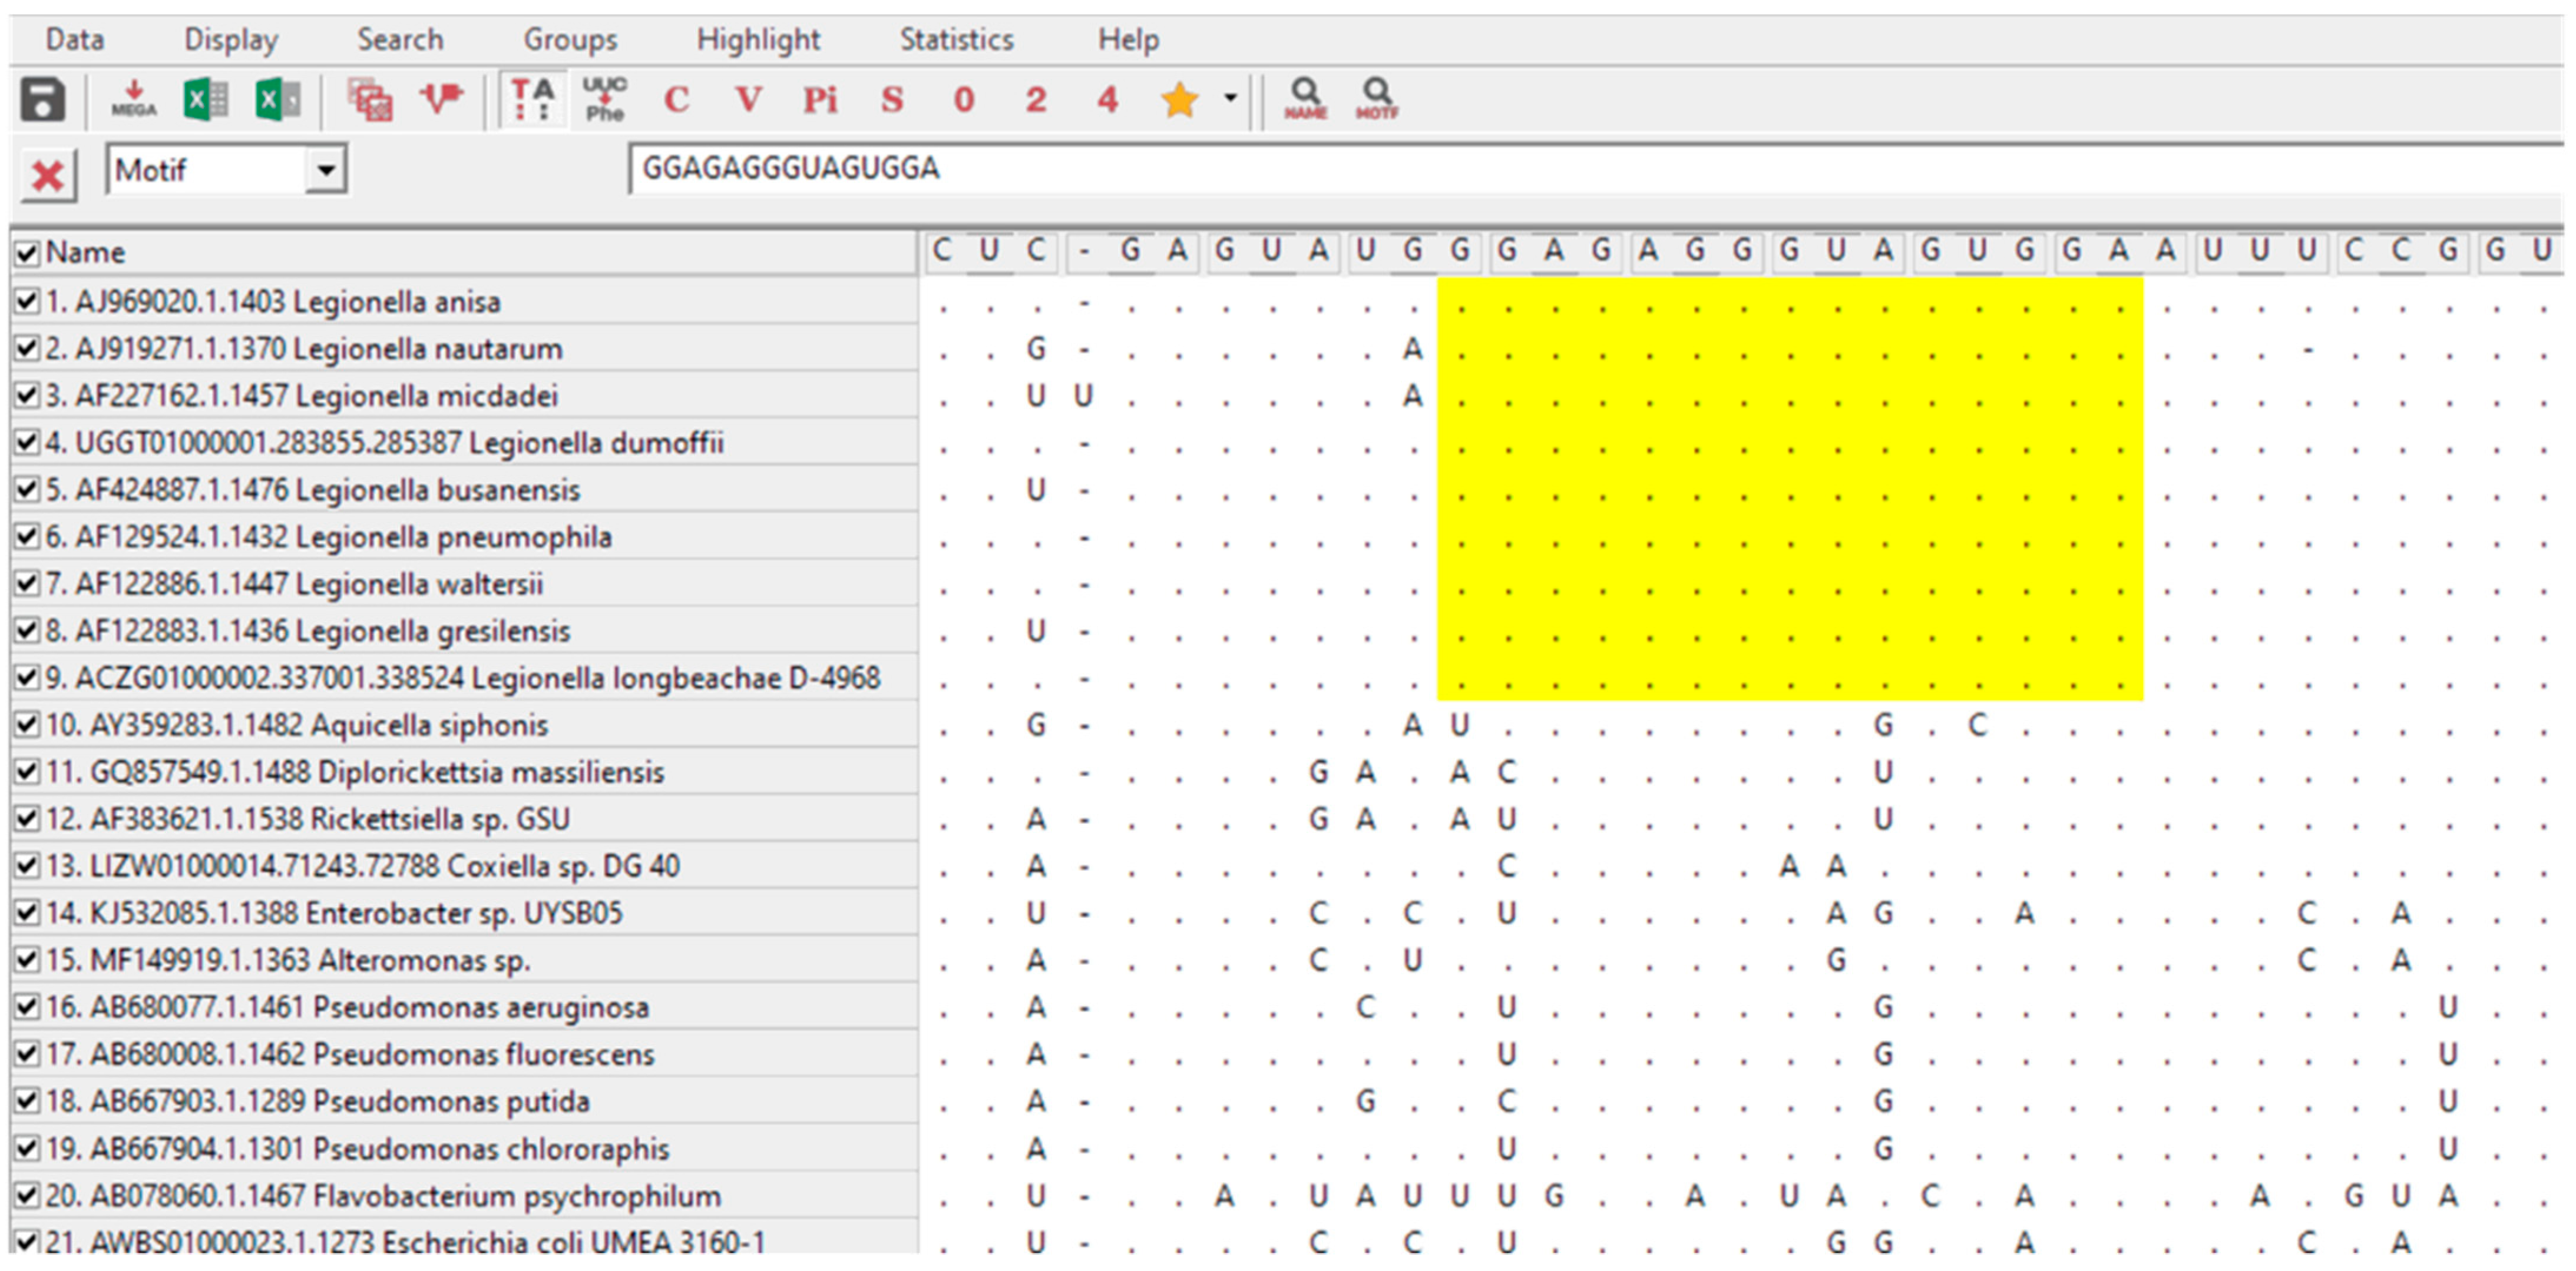The height and width of the screenshot is (1271, 2576).
Task: Open the Motif search type dropdown
Action: pyautogui.click(x=326, y=170)
